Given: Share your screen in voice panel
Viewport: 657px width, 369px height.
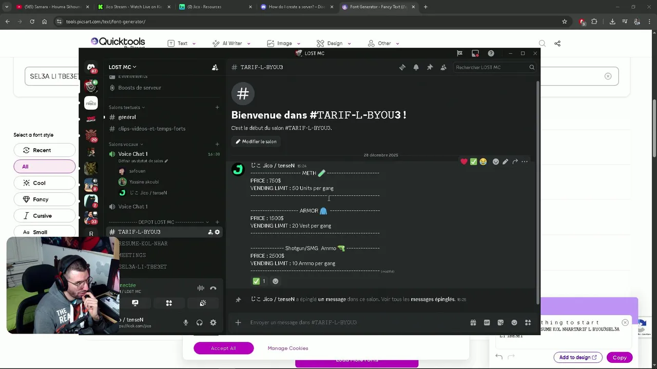Looking at the screenshot, I should click(135, 303).
